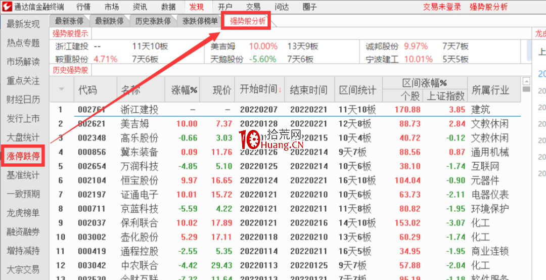
Task: Switch to 涨跌停榜单 tab
Action: pos(200,21)
